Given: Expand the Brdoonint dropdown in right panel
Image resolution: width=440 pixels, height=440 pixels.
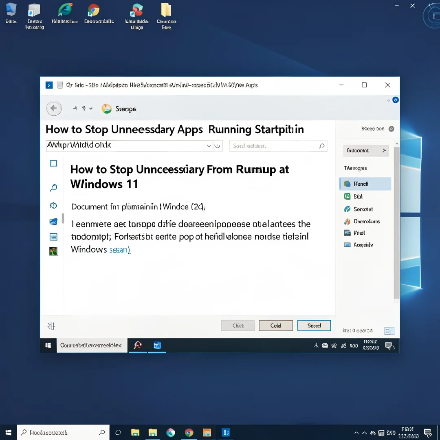Looking at the screenshot, I should 366,151.
